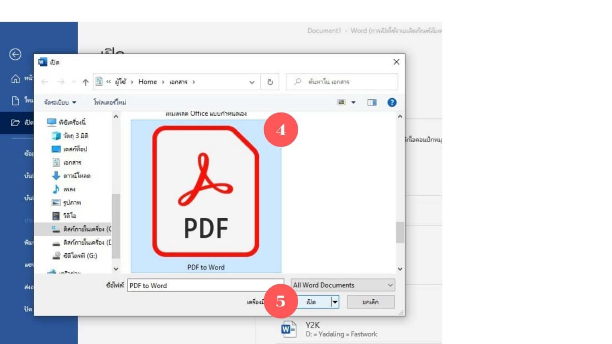Select ซีดีไดรฟ์ (G:) drive
Screen dimensions: 612x344
tap(75, 256)
